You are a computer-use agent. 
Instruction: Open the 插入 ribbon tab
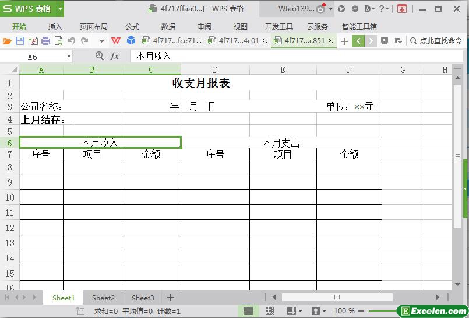55,27
